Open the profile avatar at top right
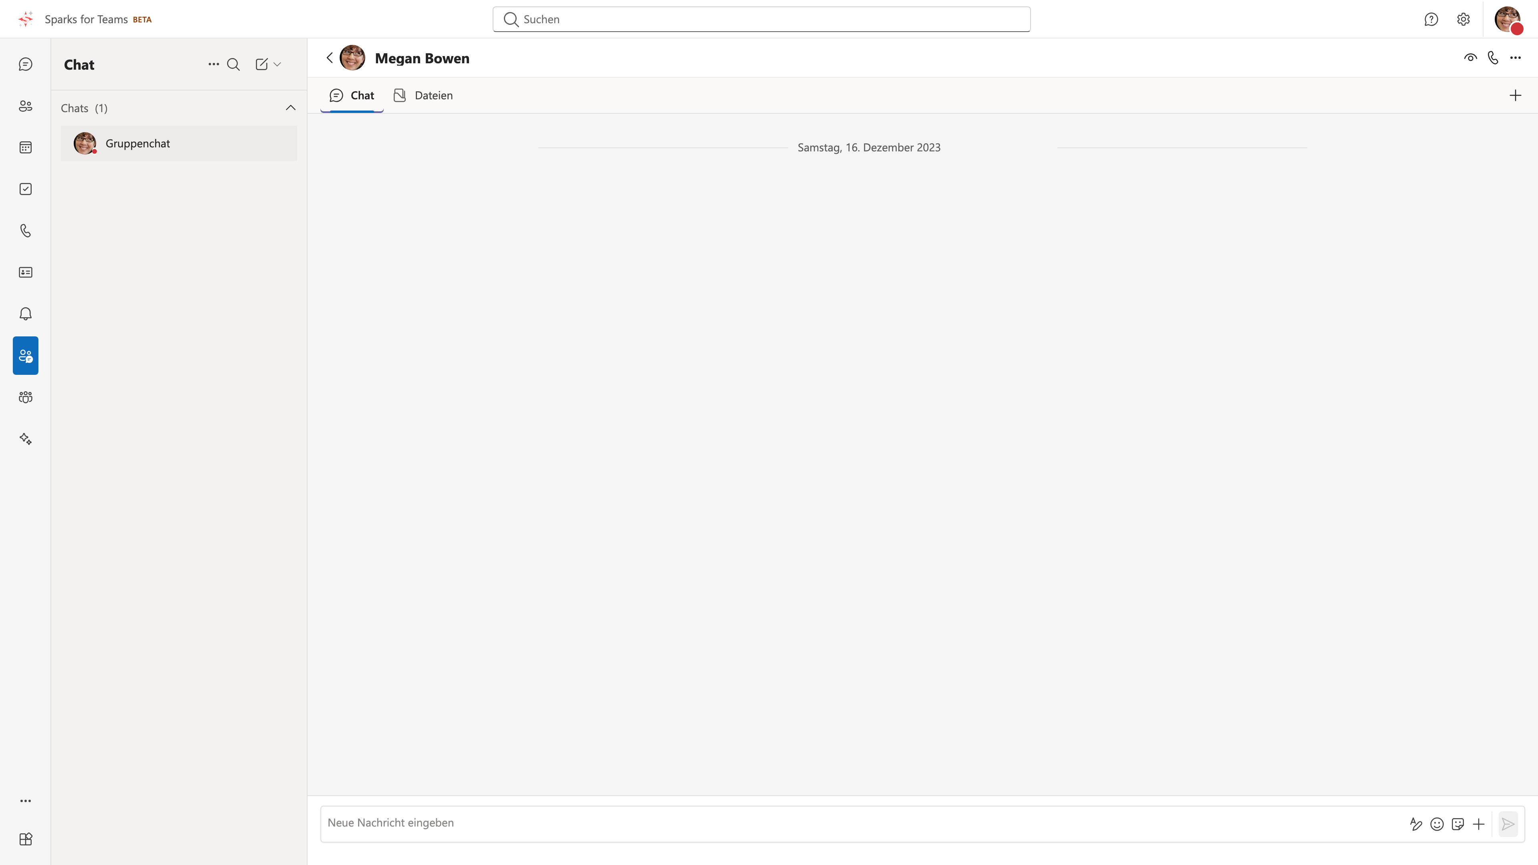1538x865 pixels. pyautogui.click(x=1508, y=20)
